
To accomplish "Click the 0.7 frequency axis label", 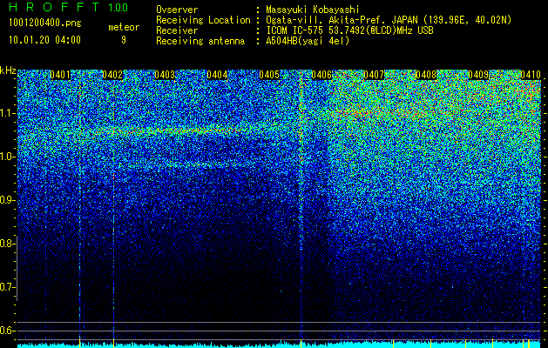I will click(x=7, y=288).
